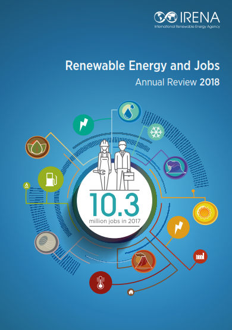Image resolution: width=232 pixels, height=330 pixels.
Task: Click the green fuel pump biofuel icon
Action: tap(51, 179)
